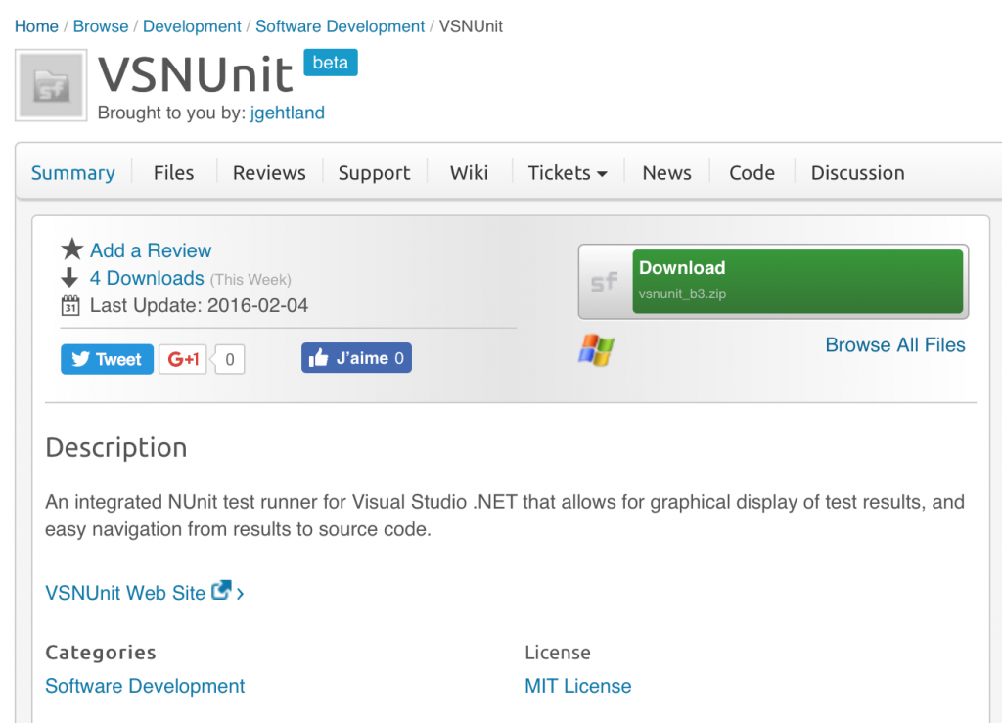1002x723 pixels.
Task: Open the Development breadcrumb link
Action: pos(192,26)
